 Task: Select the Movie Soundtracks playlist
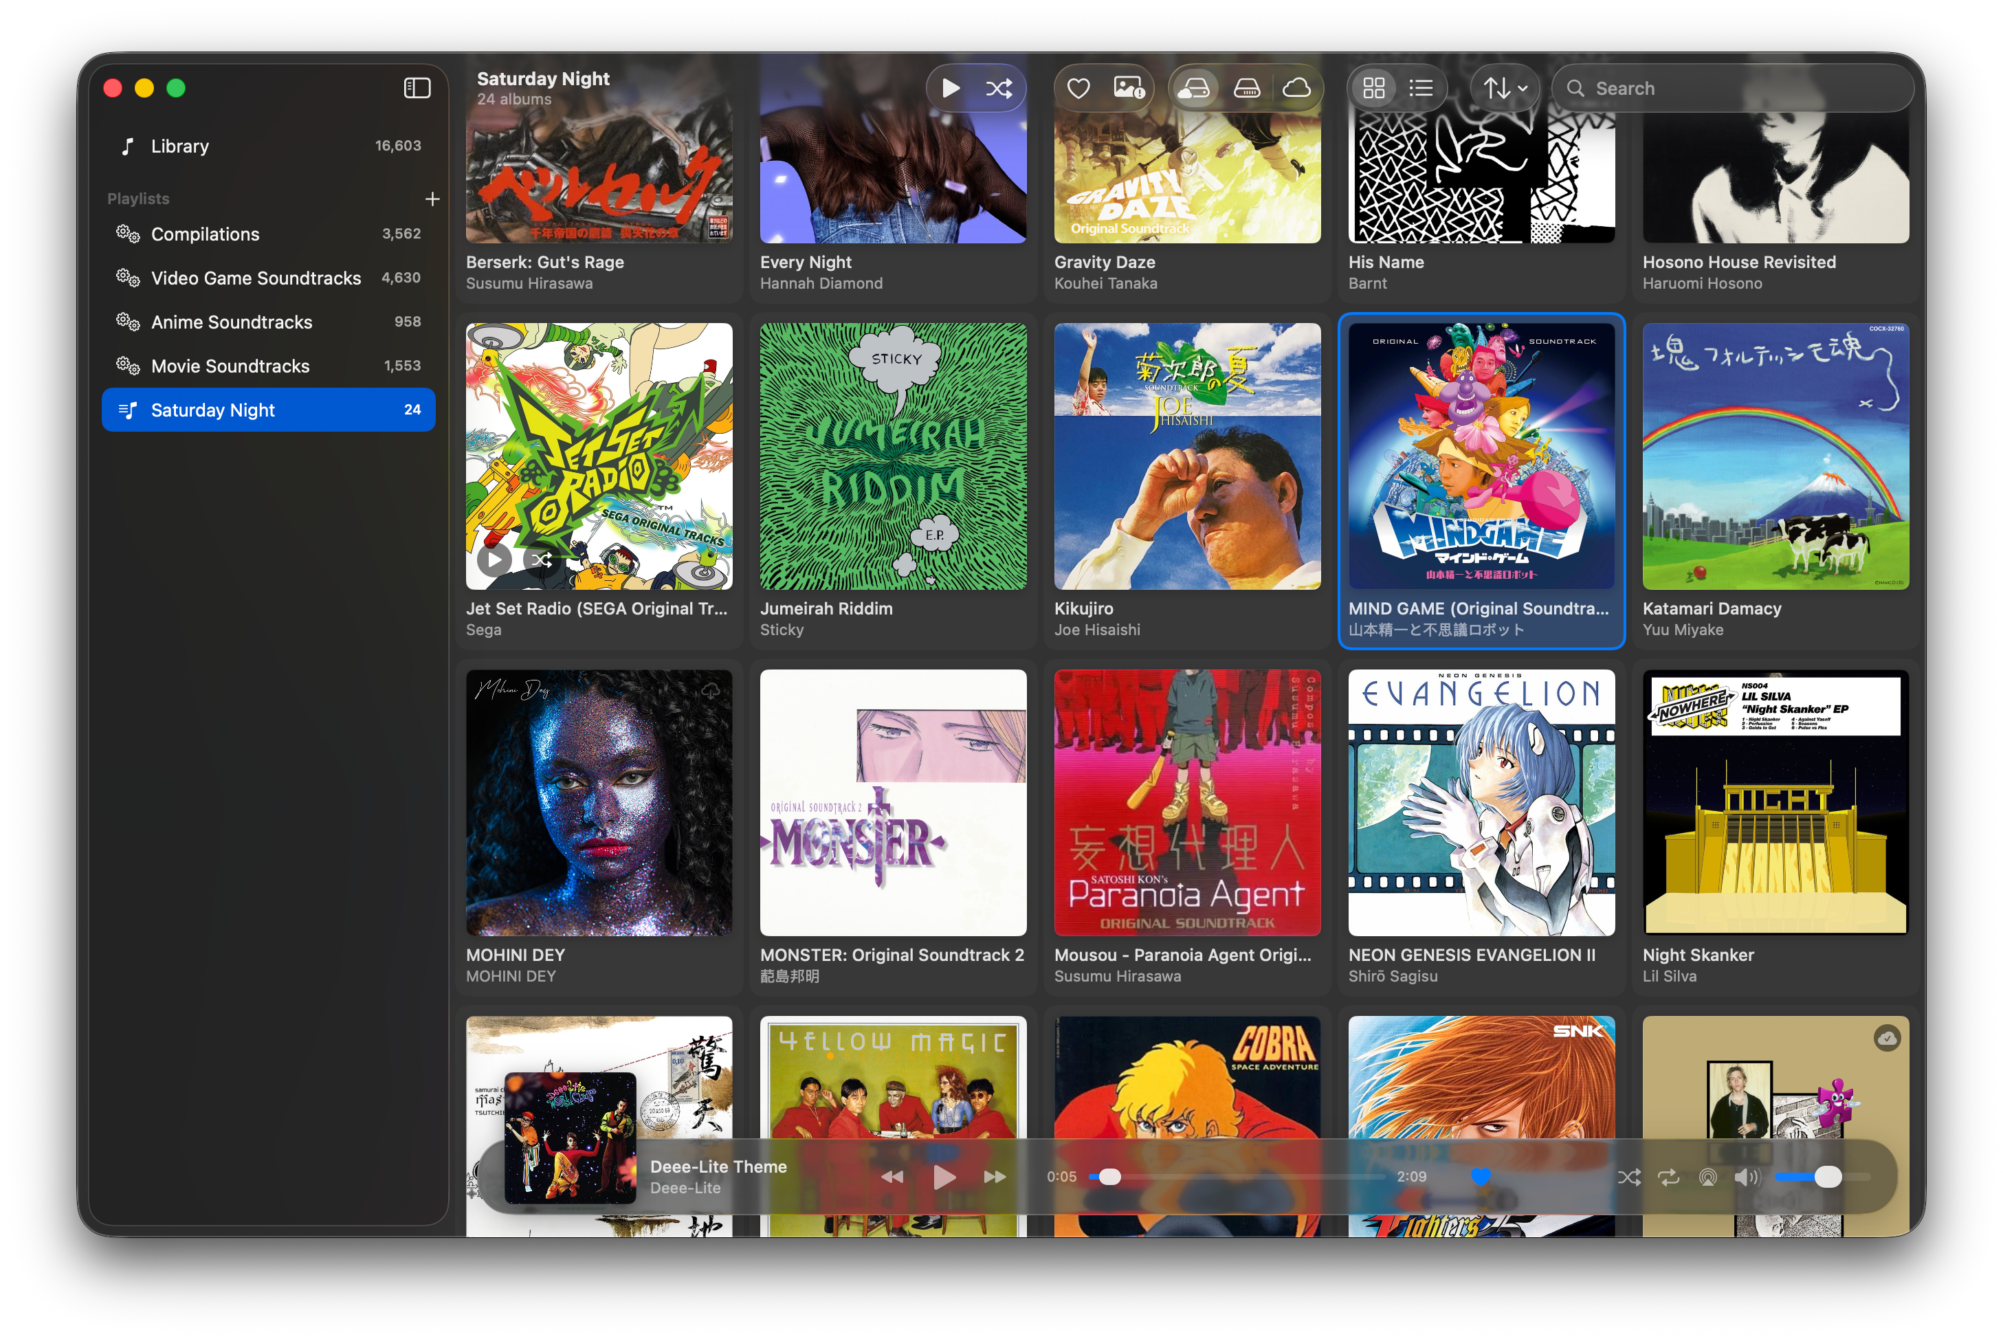(x=268, y=366)
